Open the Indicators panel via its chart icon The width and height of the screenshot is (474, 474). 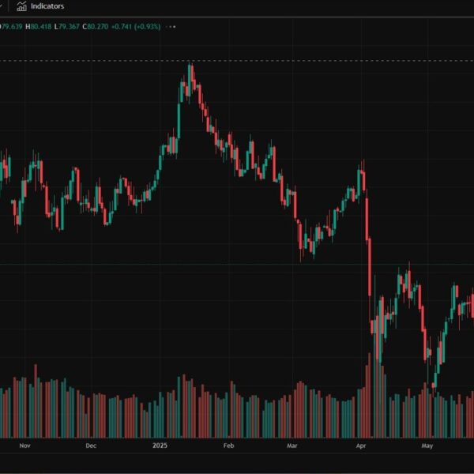21,6
